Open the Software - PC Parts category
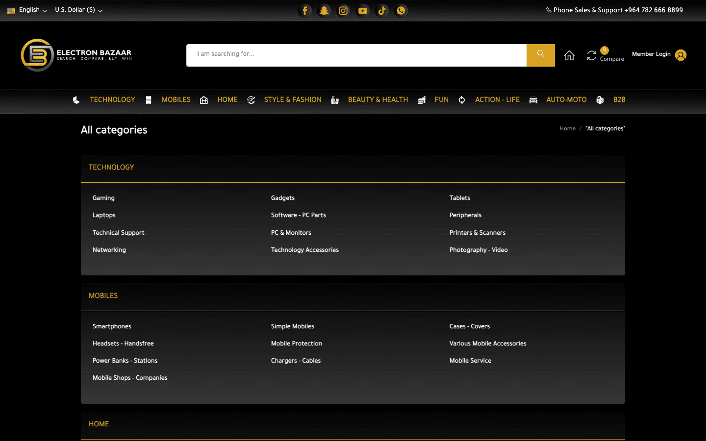 coord(299,215)
